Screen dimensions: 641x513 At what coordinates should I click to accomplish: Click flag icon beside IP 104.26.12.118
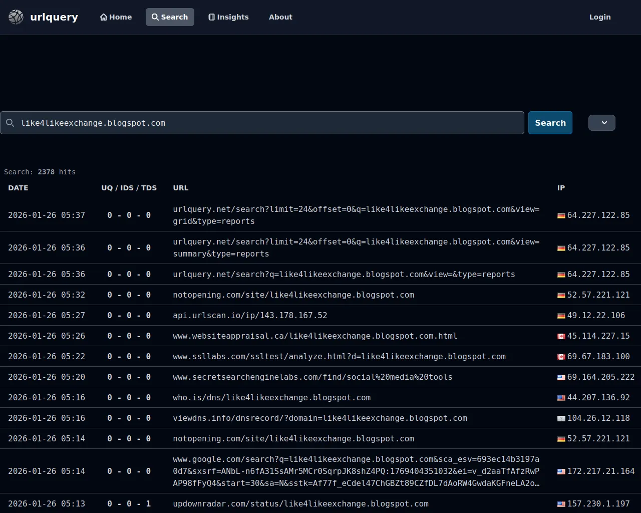tap(561, 418)
